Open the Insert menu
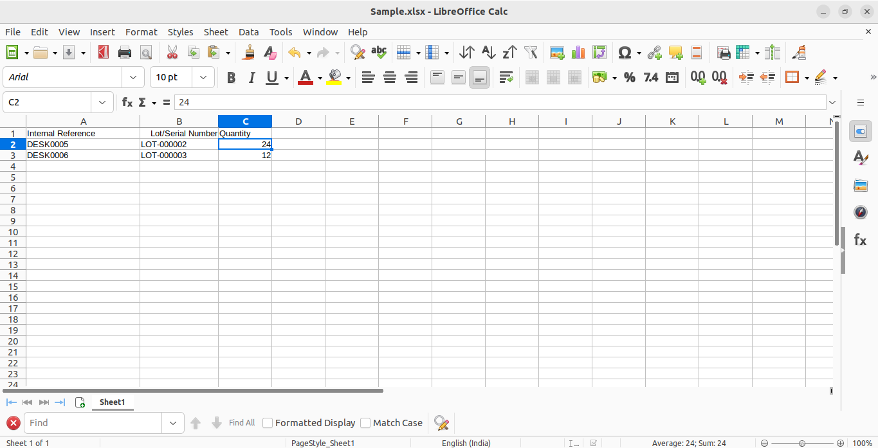This screenshot has height=448, width=878. click(102, 31)
